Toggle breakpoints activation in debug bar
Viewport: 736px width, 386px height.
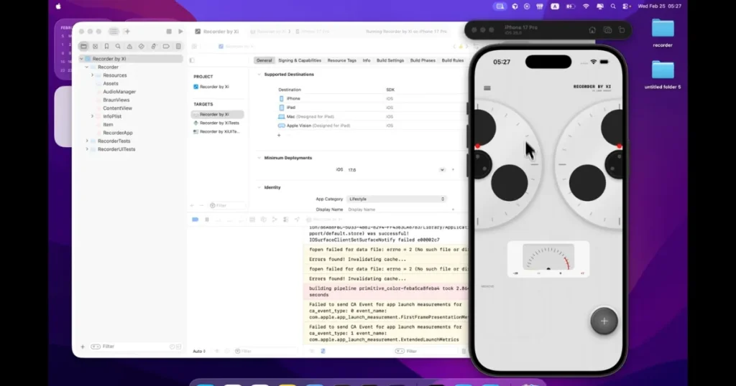coord(195,220)
